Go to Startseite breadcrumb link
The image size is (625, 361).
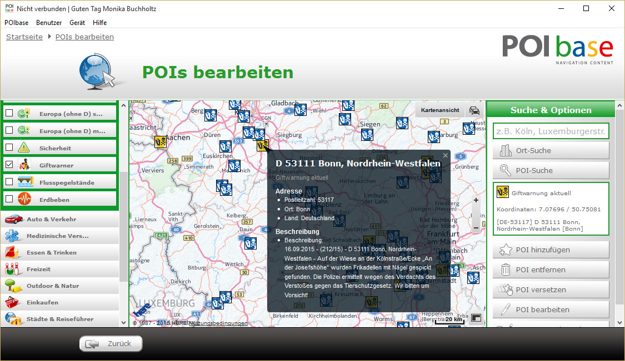(24, 37)
